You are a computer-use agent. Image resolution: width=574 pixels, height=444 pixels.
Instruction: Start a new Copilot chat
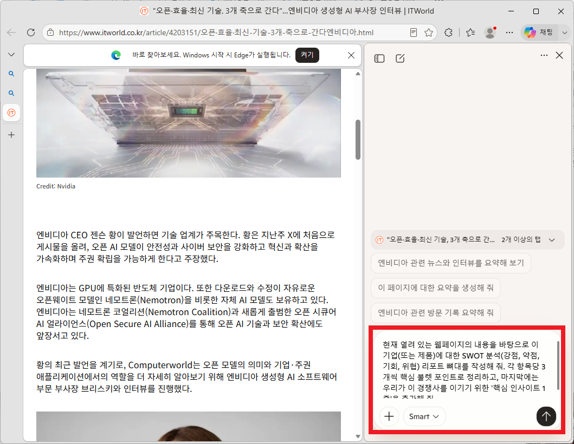click(x=400, y=58)
